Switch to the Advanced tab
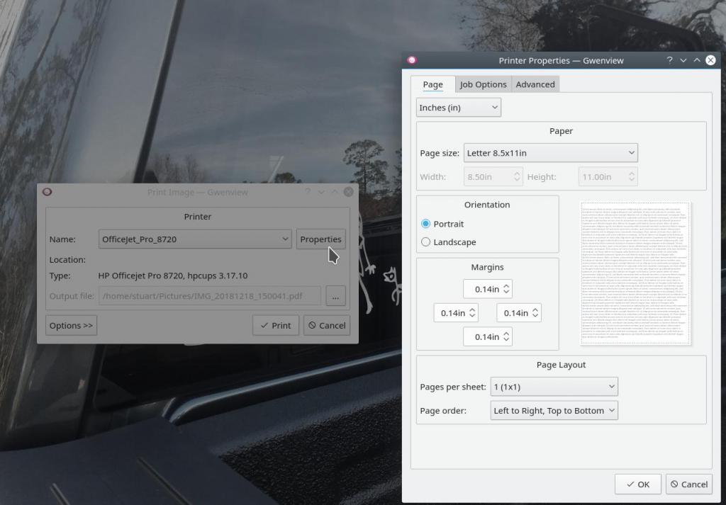The image size is (726, 505). click(535, 84)
